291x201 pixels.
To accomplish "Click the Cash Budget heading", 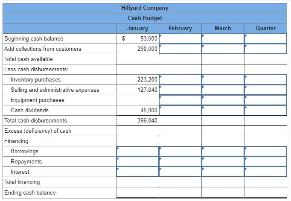I will pos(145,18).
